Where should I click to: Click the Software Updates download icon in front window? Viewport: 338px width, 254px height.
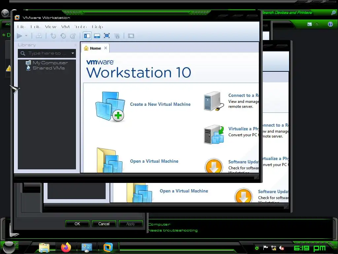214,166
